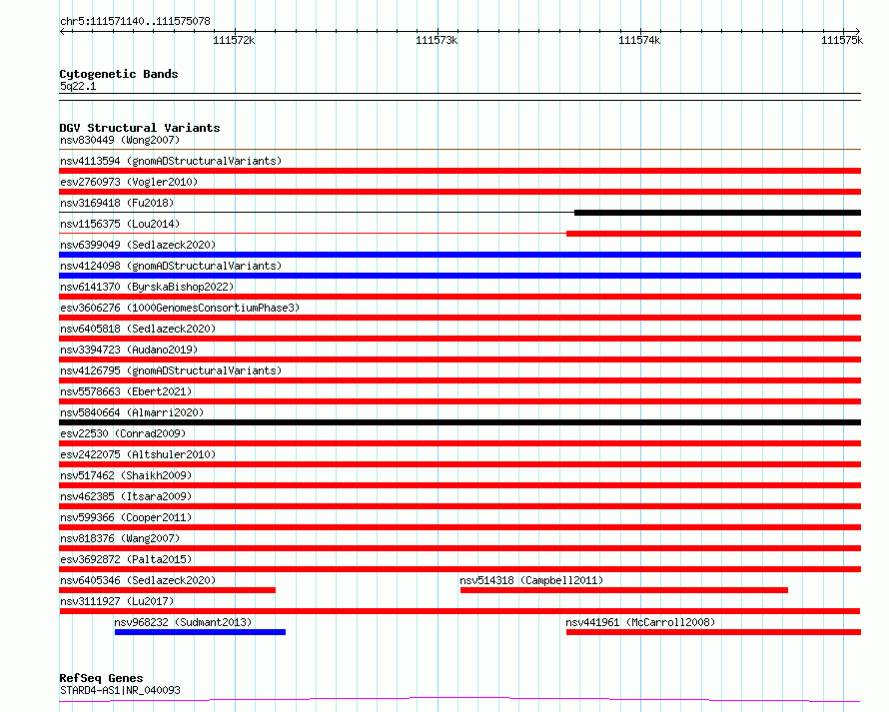Screen dimensions: 889x712
Task: Click the red bar under nsv514318
Action: [x=624, y=590]
